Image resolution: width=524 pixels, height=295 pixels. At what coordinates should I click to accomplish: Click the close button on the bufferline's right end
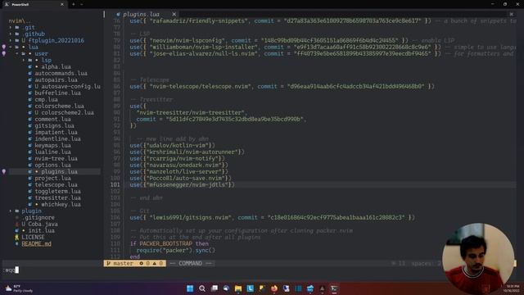click(x=511, y=14)
